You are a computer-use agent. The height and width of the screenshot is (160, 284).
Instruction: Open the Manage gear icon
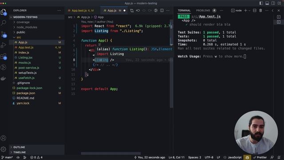tap(4, 149)
